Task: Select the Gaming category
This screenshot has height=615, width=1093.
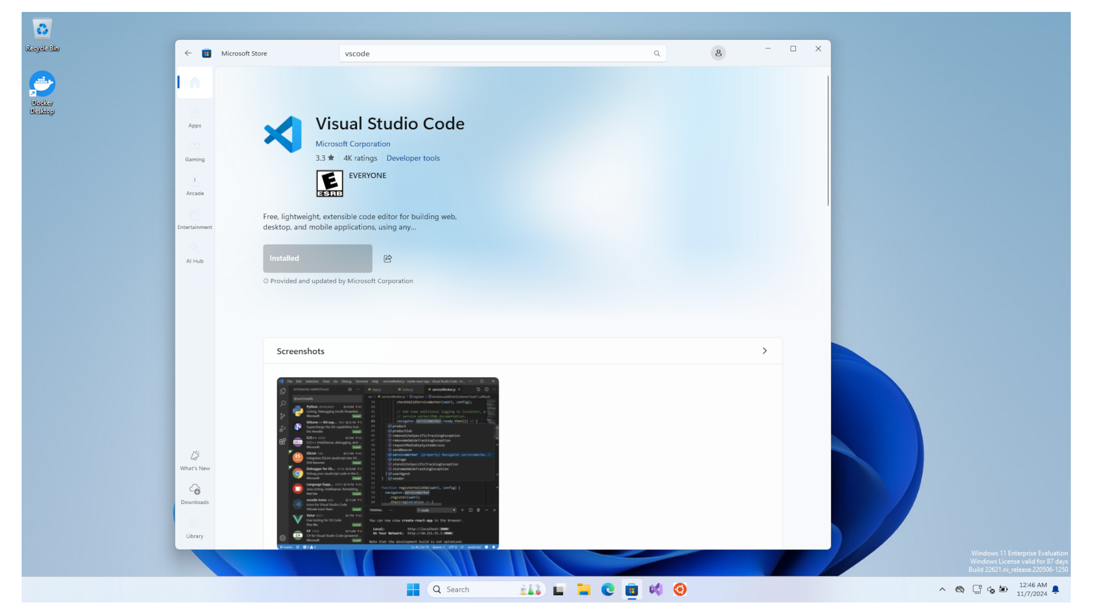Action: (x=194, y=151)
